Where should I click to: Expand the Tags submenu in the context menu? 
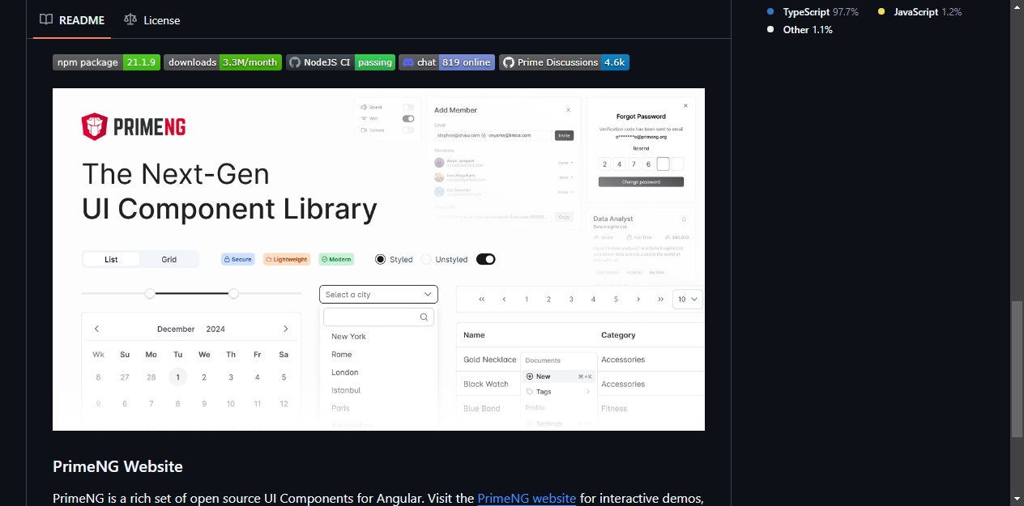pos(557,392)
